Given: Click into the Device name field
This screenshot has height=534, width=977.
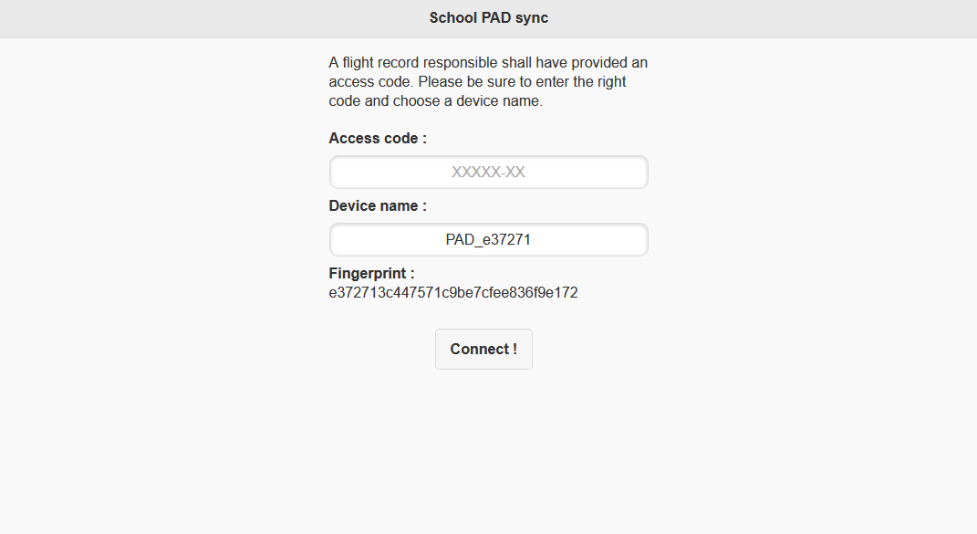Looking at the screenshot, I should tap(488, 239).
